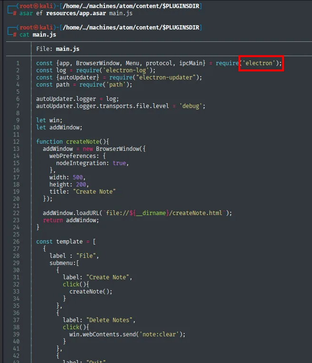Click the 'asar ef resources/app.asar main.js' command
The image size is (312, 363).
pyautogui.click(x=76, y=13)
